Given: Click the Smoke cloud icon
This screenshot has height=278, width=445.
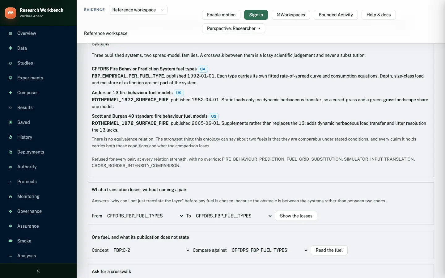Looking at the screenshot, I should click(x=11, y=241).
